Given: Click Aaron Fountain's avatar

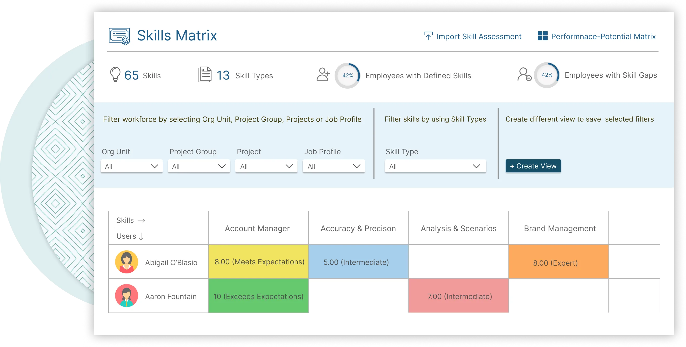Looking at the screenshot, I should pos(126,296).
